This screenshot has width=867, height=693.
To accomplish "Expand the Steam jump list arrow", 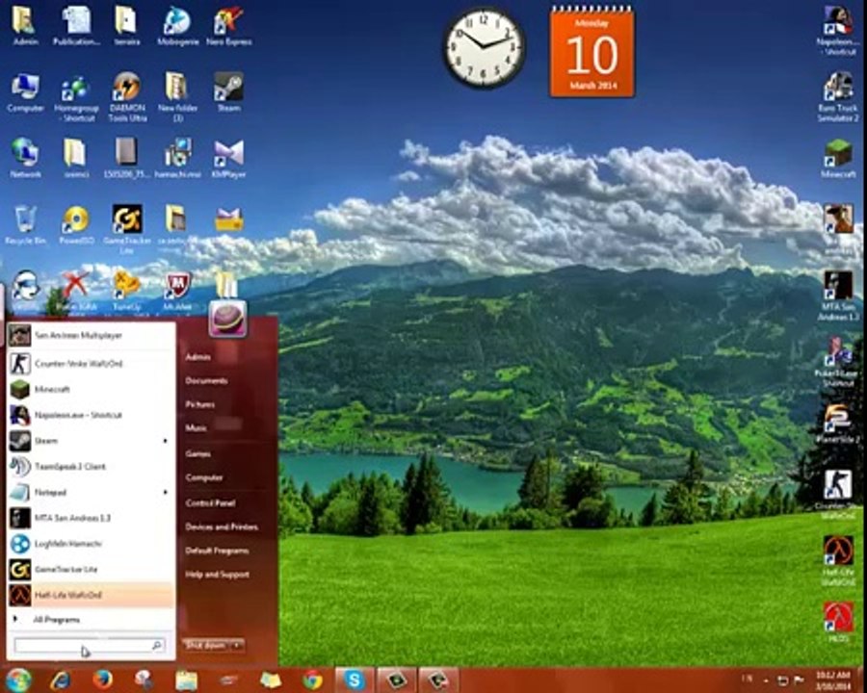I will point(165,441).
